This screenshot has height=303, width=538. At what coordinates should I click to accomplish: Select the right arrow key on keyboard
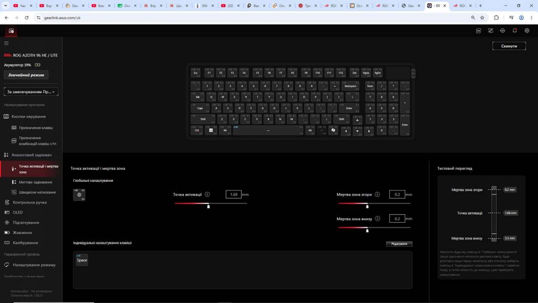[x=369, y=131]
